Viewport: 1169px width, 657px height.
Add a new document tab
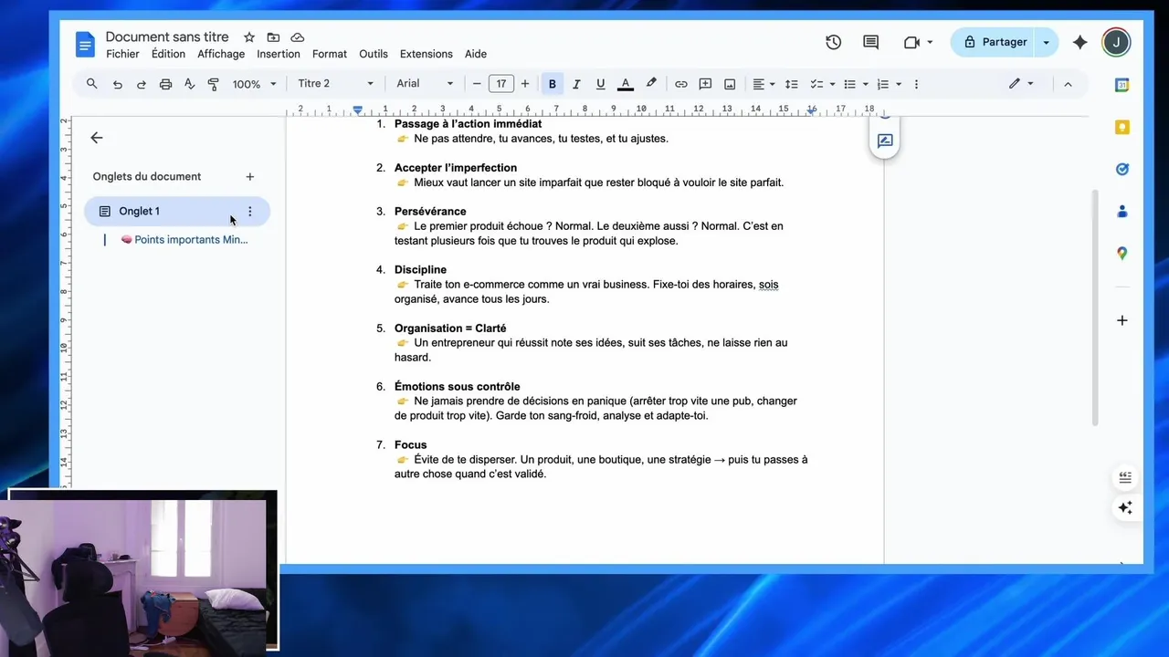tap(250, 177)
